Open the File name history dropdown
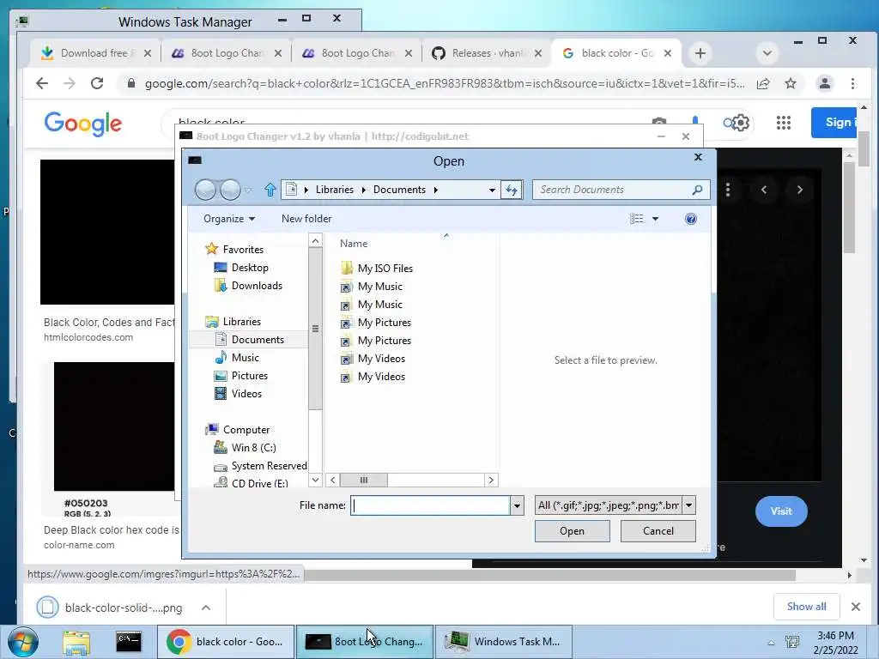 pos(517,505)
